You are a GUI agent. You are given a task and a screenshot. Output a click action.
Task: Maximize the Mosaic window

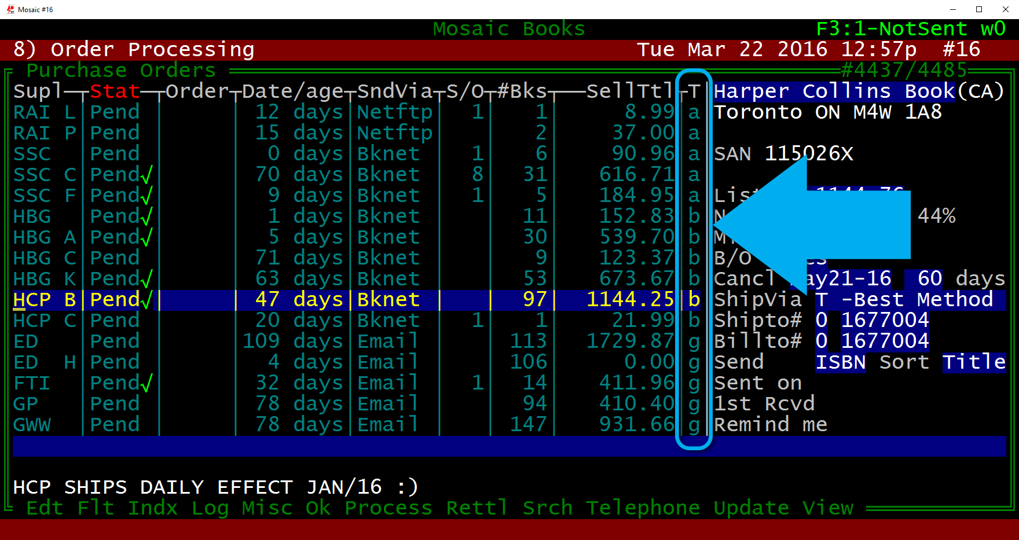(979, 9)
